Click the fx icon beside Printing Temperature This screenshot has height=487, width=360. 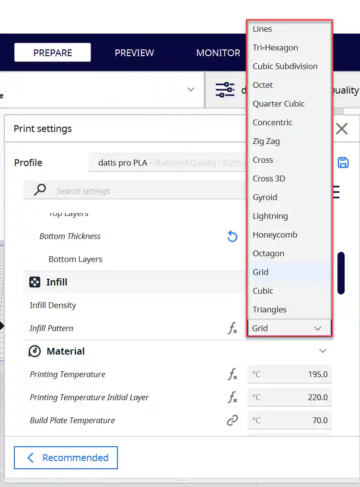[x=232, y=374]
